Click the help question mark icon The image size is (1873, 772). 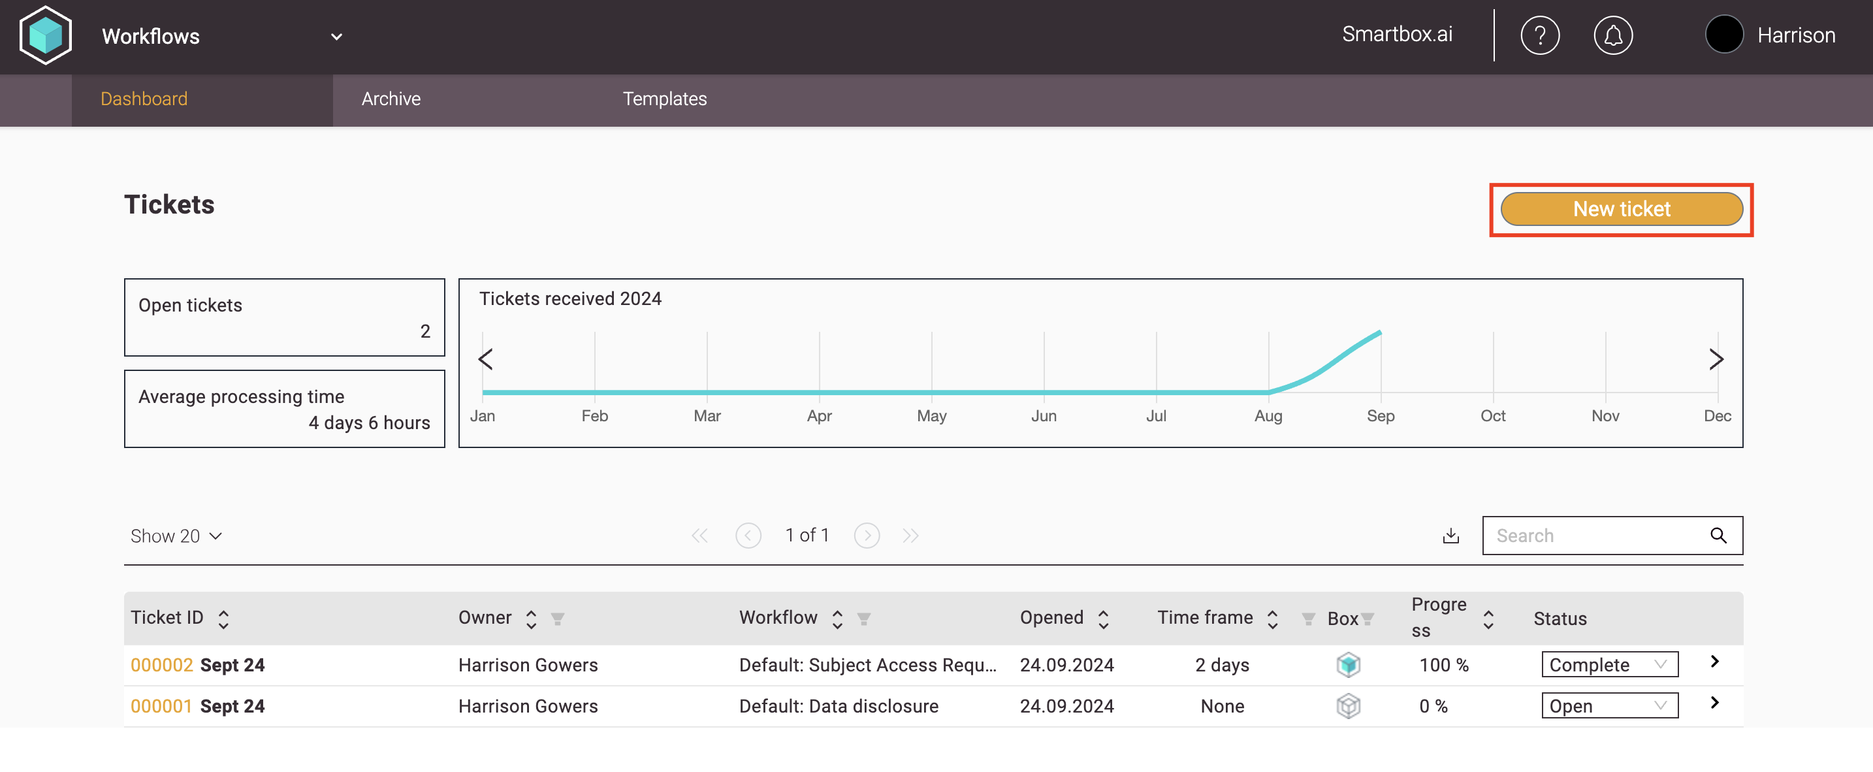click(1539, 36)
